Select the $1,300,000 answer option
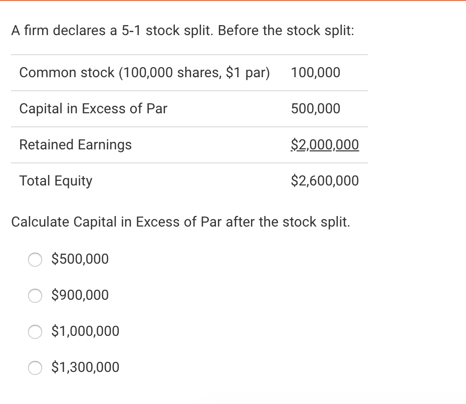466x404 pixels. [x=35, y=368]
